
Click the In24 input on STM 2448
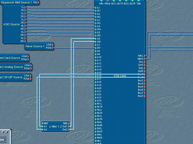click(x=96, y=101)
